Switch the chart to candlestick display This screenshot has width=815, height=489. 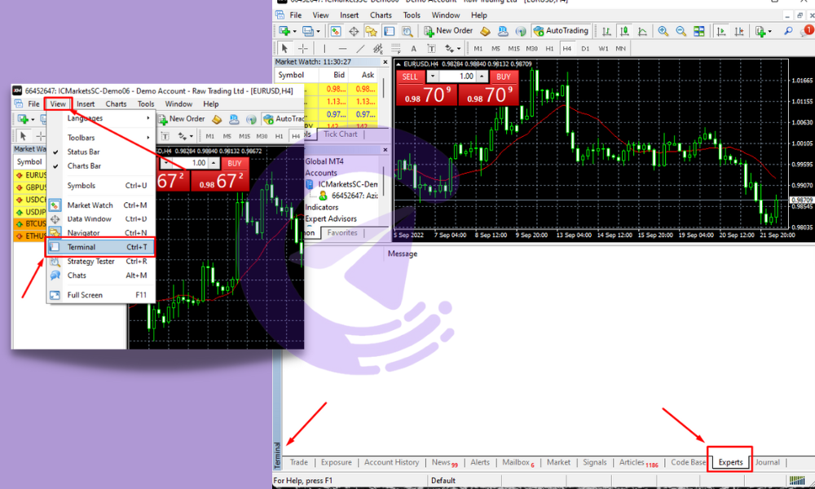[623, 30]
